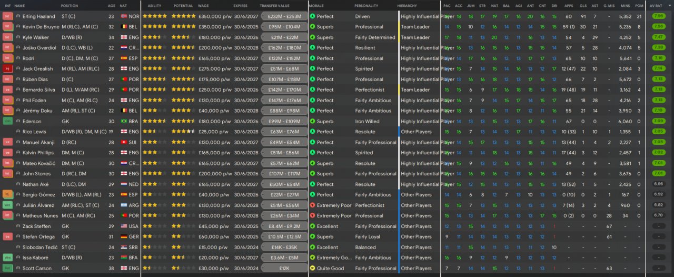Open the Rodri player name
Screen dimensions: 674x277
pos(28,58)
